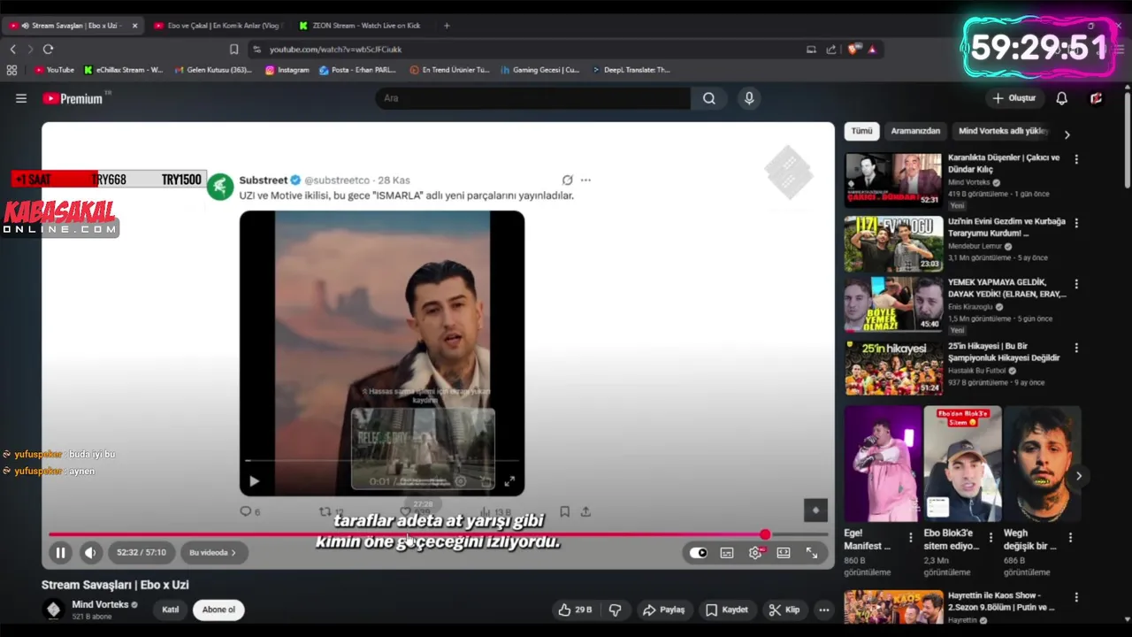The width and height of the screenshot is (1132, 637).
Task: Click the video progress bar scrubber
Action: 765,534
